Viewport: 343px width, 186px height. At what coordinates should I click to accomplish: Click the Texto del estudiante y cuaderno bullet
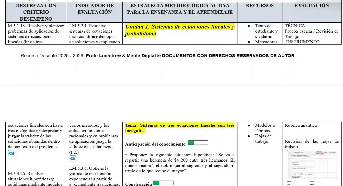coord(266,31)
